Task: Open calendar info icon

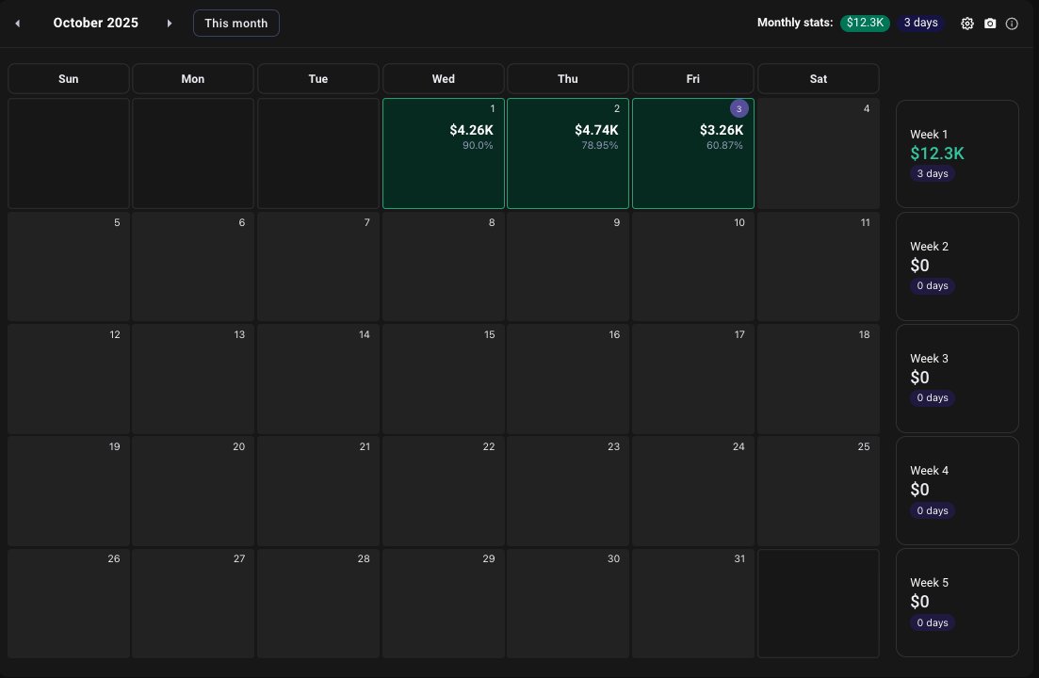Action: coord(1012,24)
